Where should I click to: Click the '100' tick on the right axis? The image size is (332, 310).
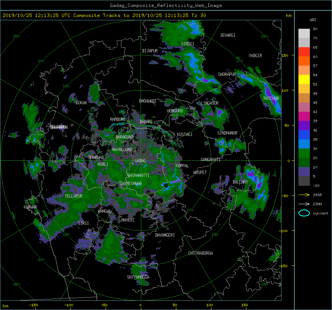(285, 90)
